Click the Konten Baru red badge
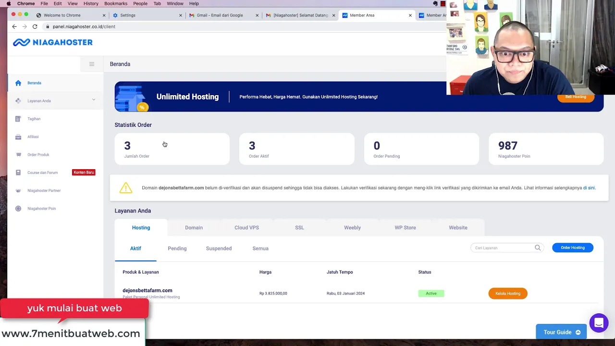The height and width of the screenshot is (346, 615). 84,173
